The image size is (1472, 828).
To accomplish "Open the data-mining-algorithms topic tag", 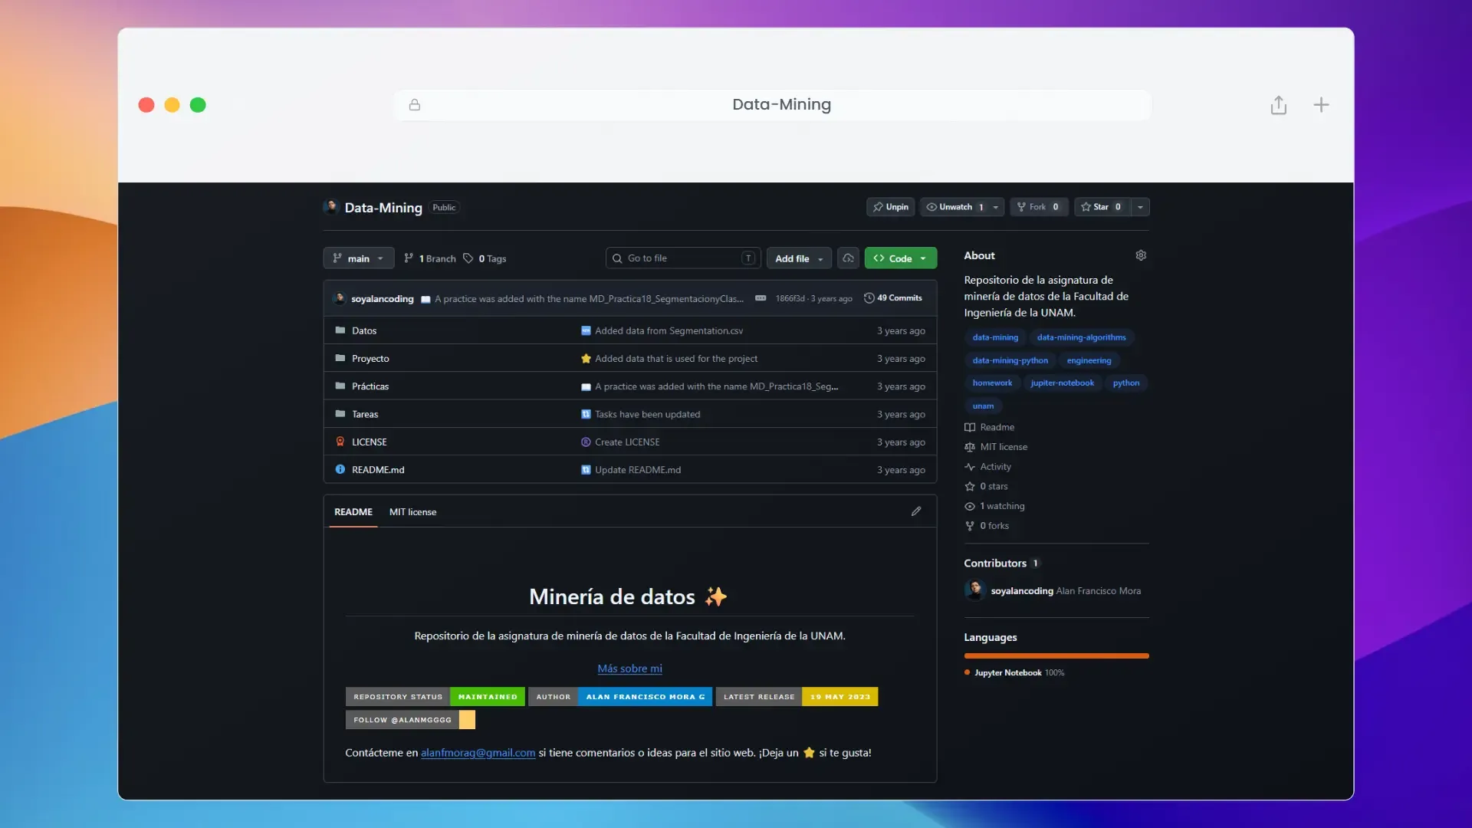I will coord(1081,337).
